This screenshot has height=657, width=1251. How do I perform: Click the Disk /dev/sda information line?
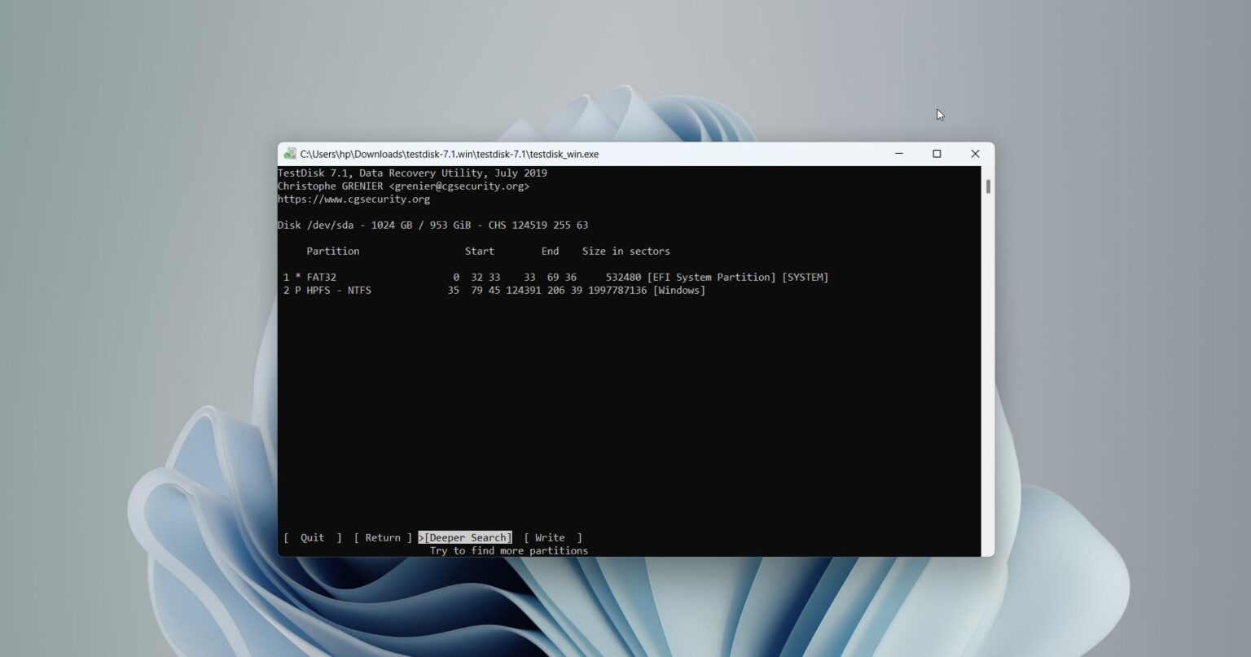[433, 225]
